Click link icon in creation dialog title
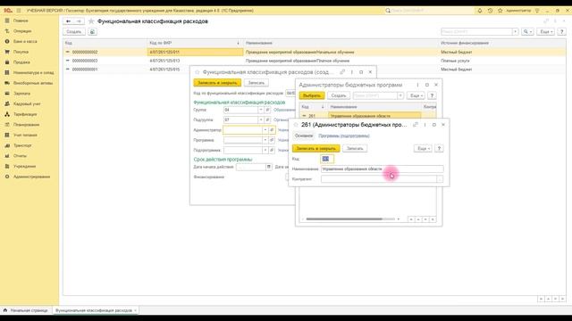This screenshot has height=321, width=572. click(342, 72)
